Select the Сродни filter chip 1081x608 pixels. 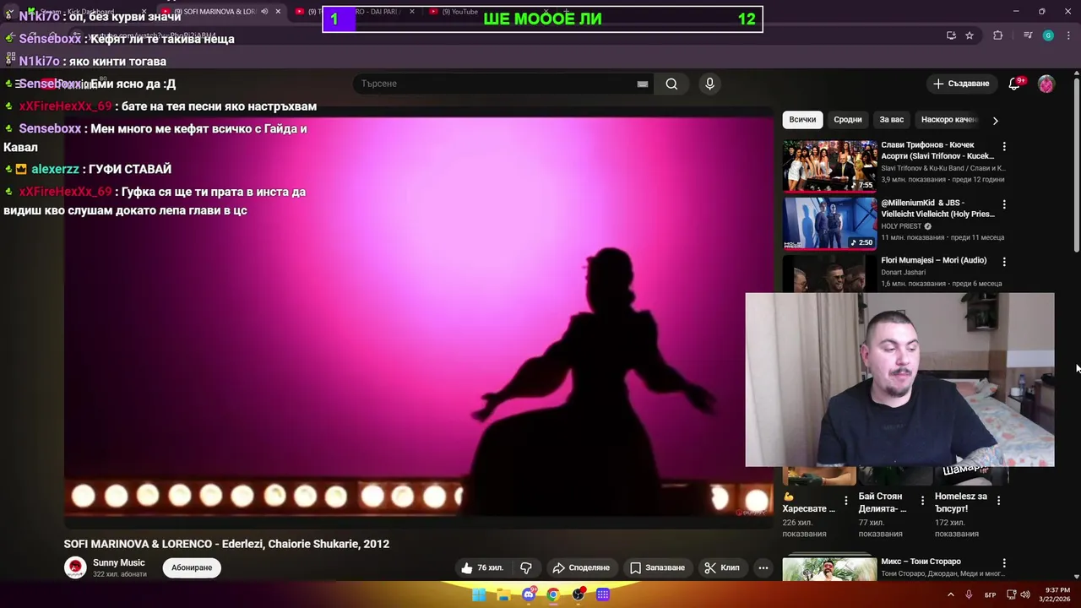point(848,120)
